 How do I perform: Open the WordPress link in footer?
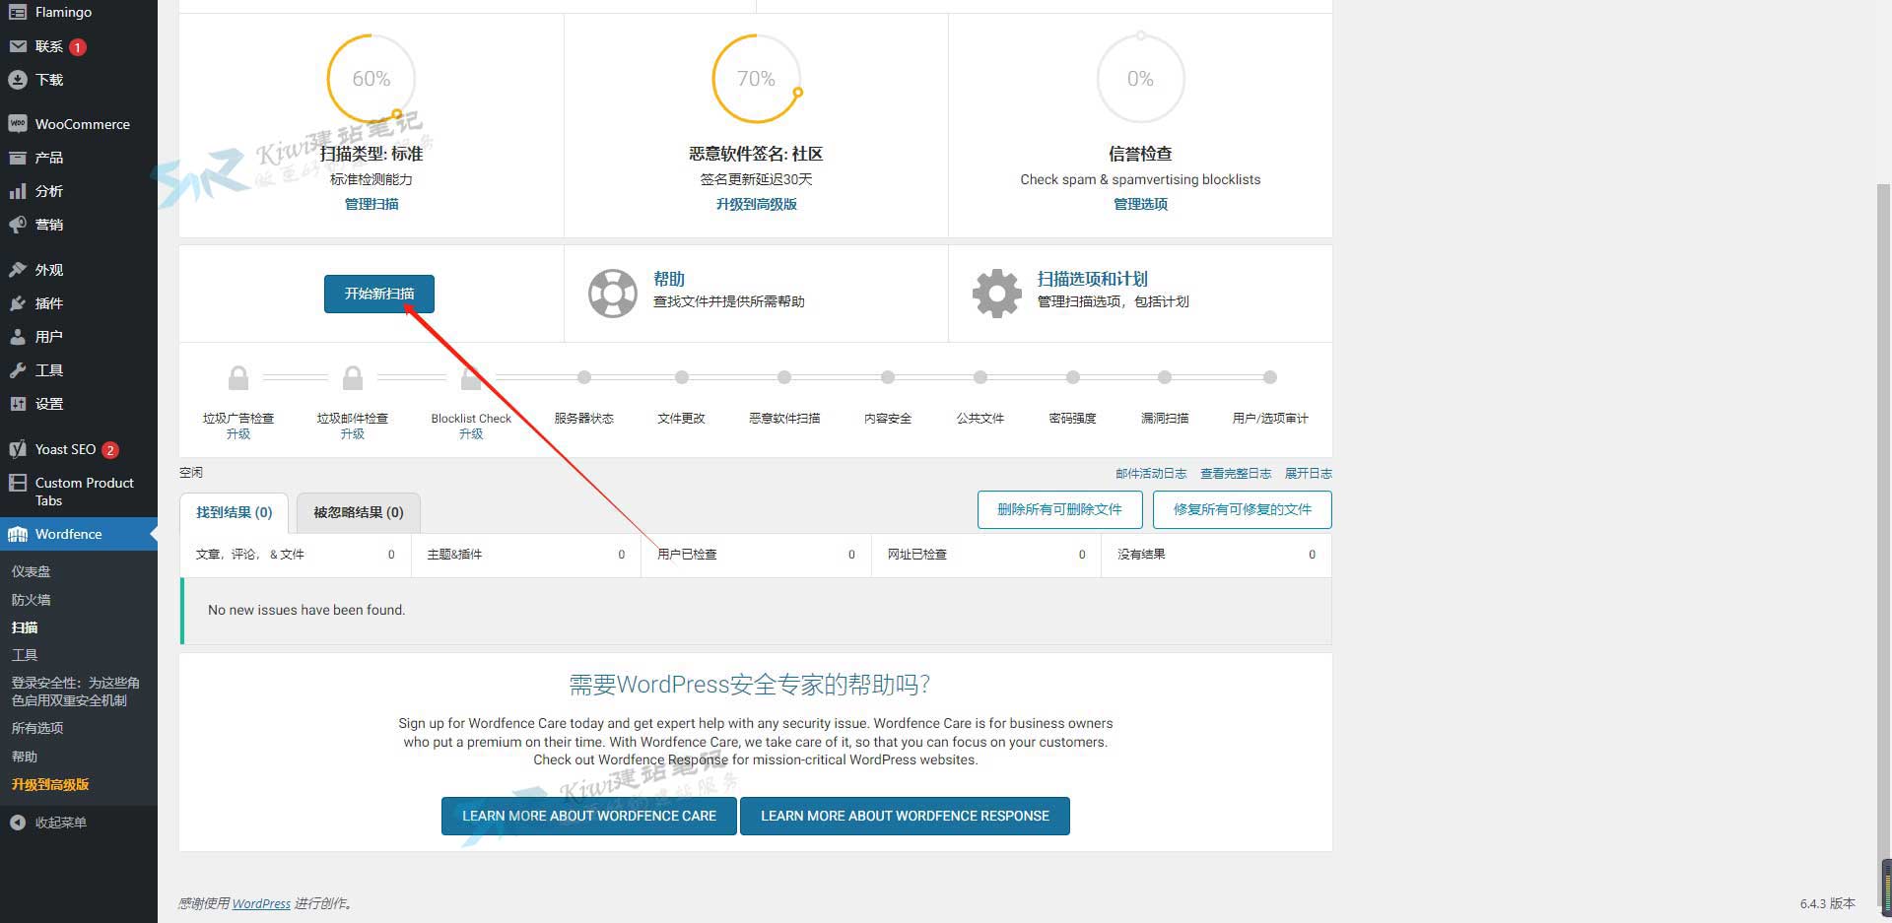261,903
